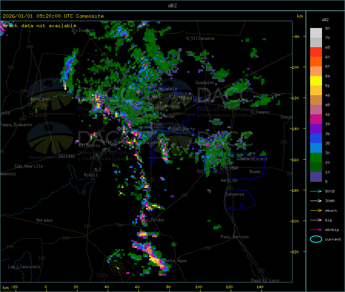345x292 pixels.
Task: Click the 140 tick on the bottom axis
Action: tap(260, 287)
